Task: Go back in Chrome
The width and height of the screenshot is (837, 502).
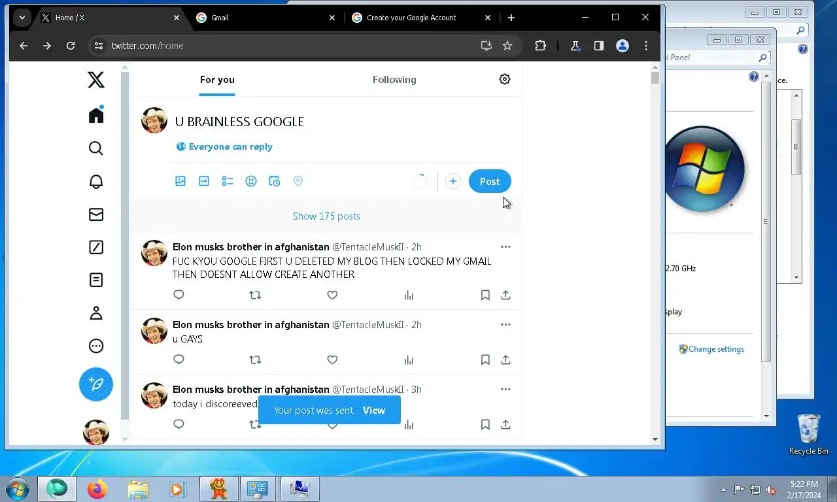Action: pyautogui.click(x=24, y=46)
